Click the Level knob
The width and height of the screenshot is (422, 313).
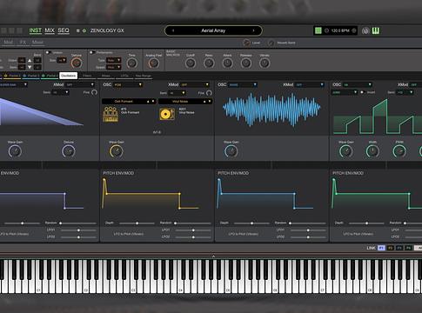click(246, 43)
